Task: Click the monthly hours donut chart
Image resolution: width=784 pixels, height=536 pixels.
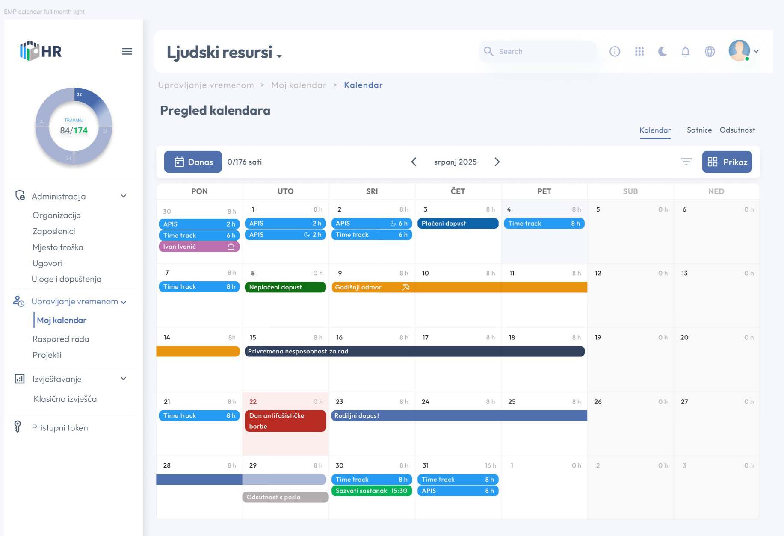Action: click(73, 126)
